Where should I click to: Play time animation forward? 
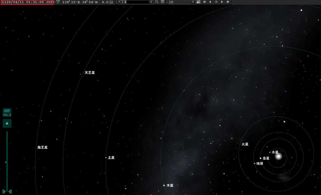222,2
